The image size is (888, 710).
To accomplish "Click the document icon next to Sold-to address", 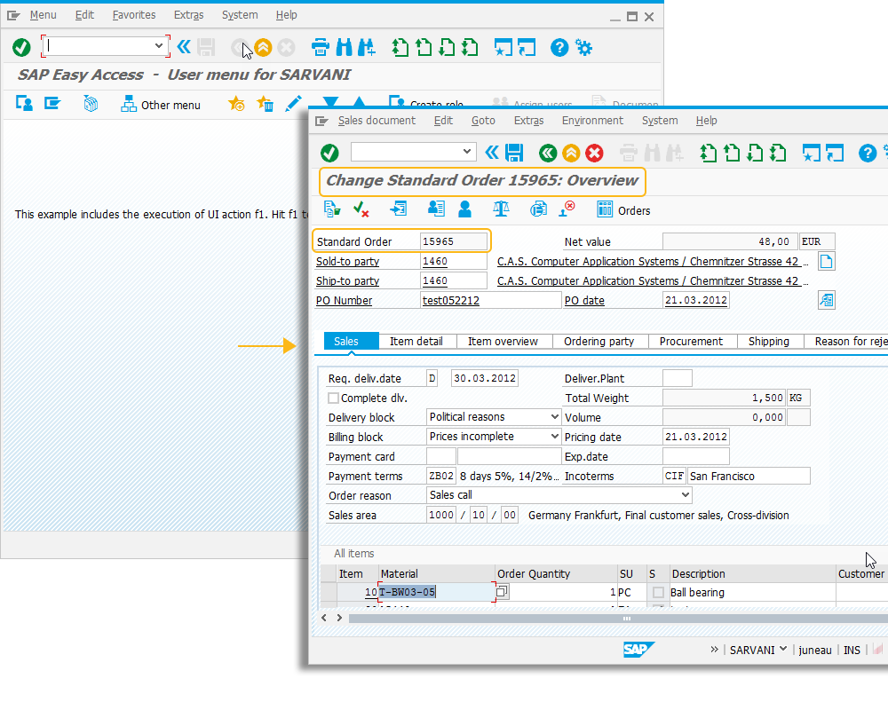I will (826, 261).
